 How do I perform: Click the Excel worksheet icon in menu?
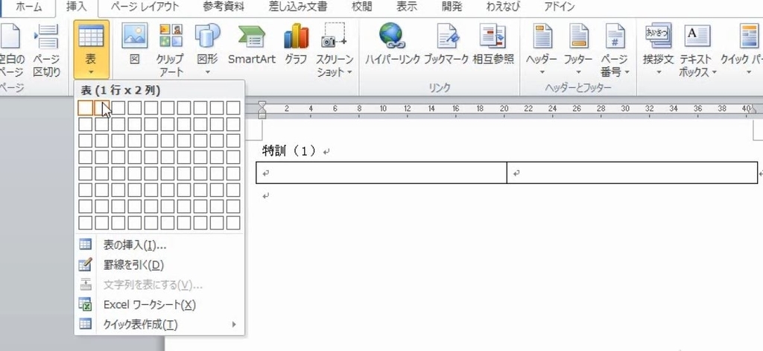tap(86, 304)
